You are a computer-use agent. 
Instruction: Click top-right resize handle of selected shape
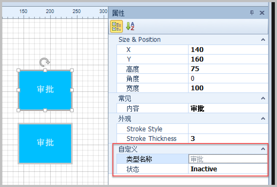[x=72, y=70]
